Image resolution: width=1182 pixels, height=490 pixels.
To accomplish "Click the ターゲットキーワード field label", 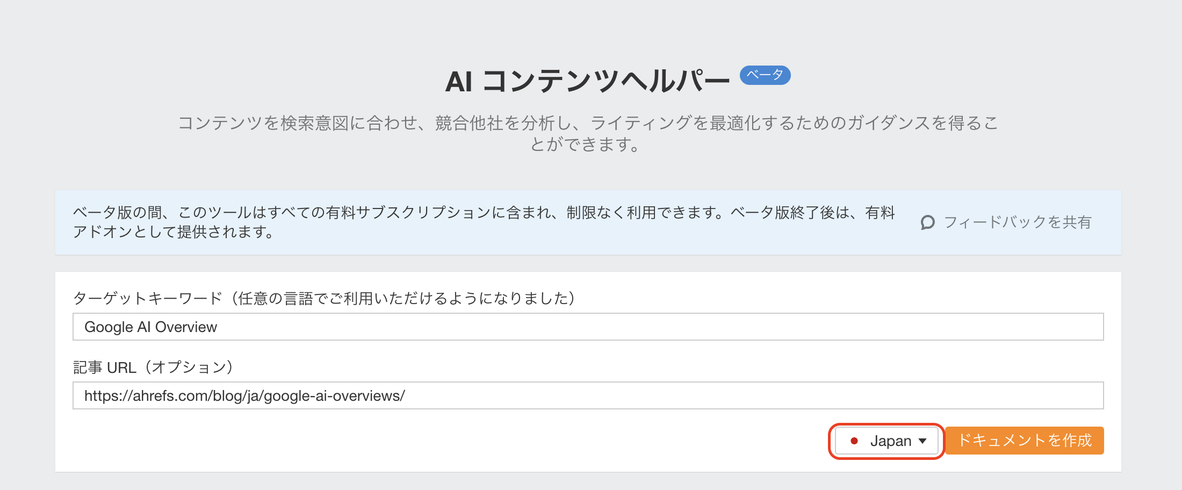I will pyautogui.click(x=323, y=298).
